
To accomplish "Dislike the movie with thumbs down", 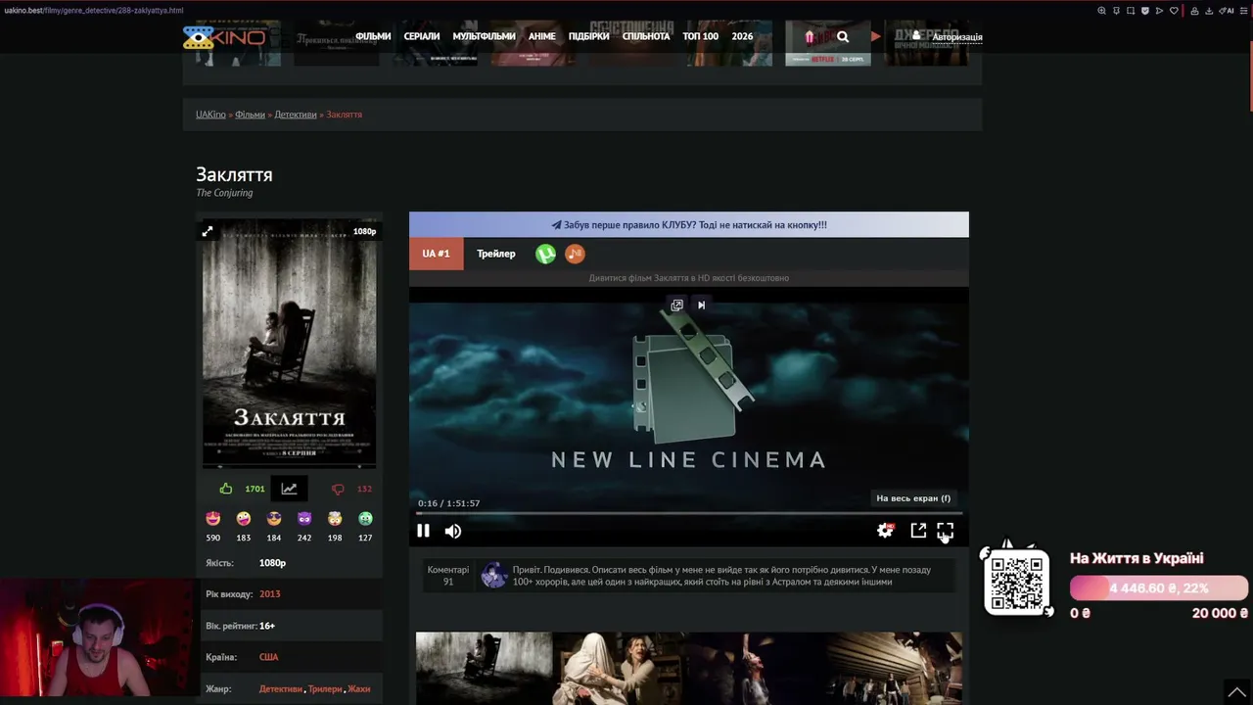I will [x=338, y=489].
